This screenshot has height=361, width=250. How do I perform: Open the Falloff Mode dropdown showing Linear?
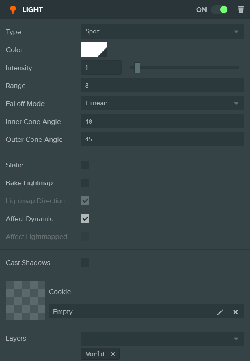(162, 103)
